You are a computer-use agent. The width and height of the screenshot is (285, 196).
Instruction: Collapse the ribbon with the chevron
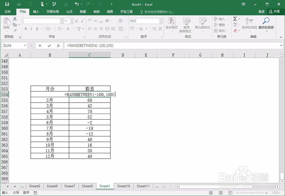click(x=281, y=37)
